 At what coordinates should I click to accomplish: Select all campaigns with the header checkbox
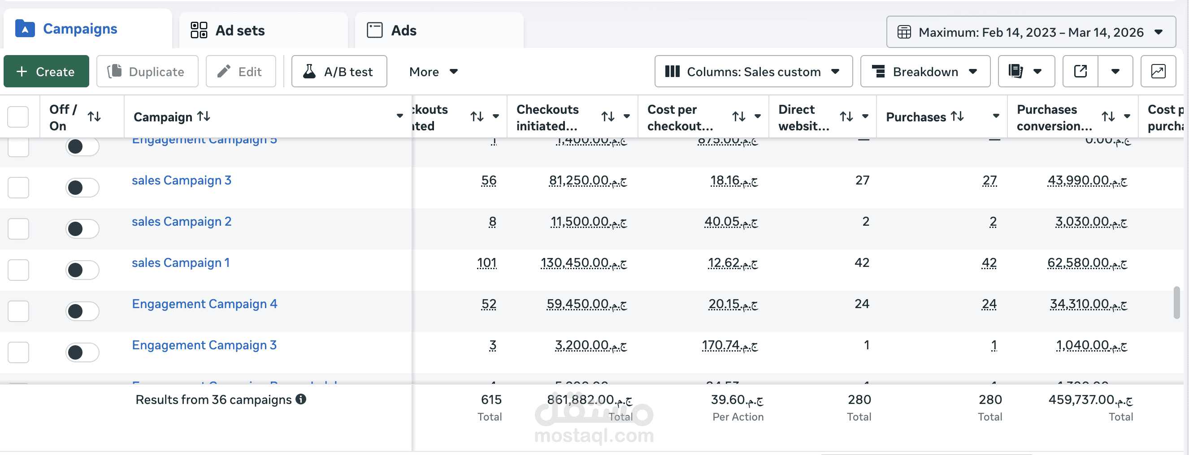pos(18,116)
